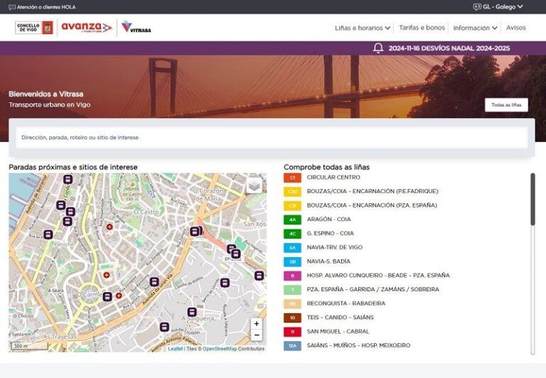Select the bus stop marker near O Carme
The width and height of the screenshot is (546, 378).
(x=107, y=296)
